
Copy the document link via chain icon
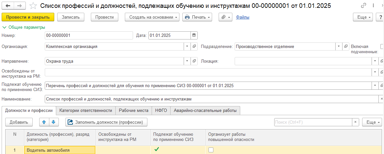tap(363, 6)
